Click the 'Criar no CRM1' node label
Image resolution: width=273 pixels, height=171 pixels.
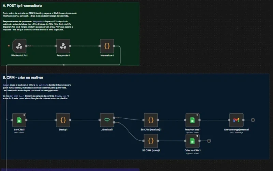(192, 150)
